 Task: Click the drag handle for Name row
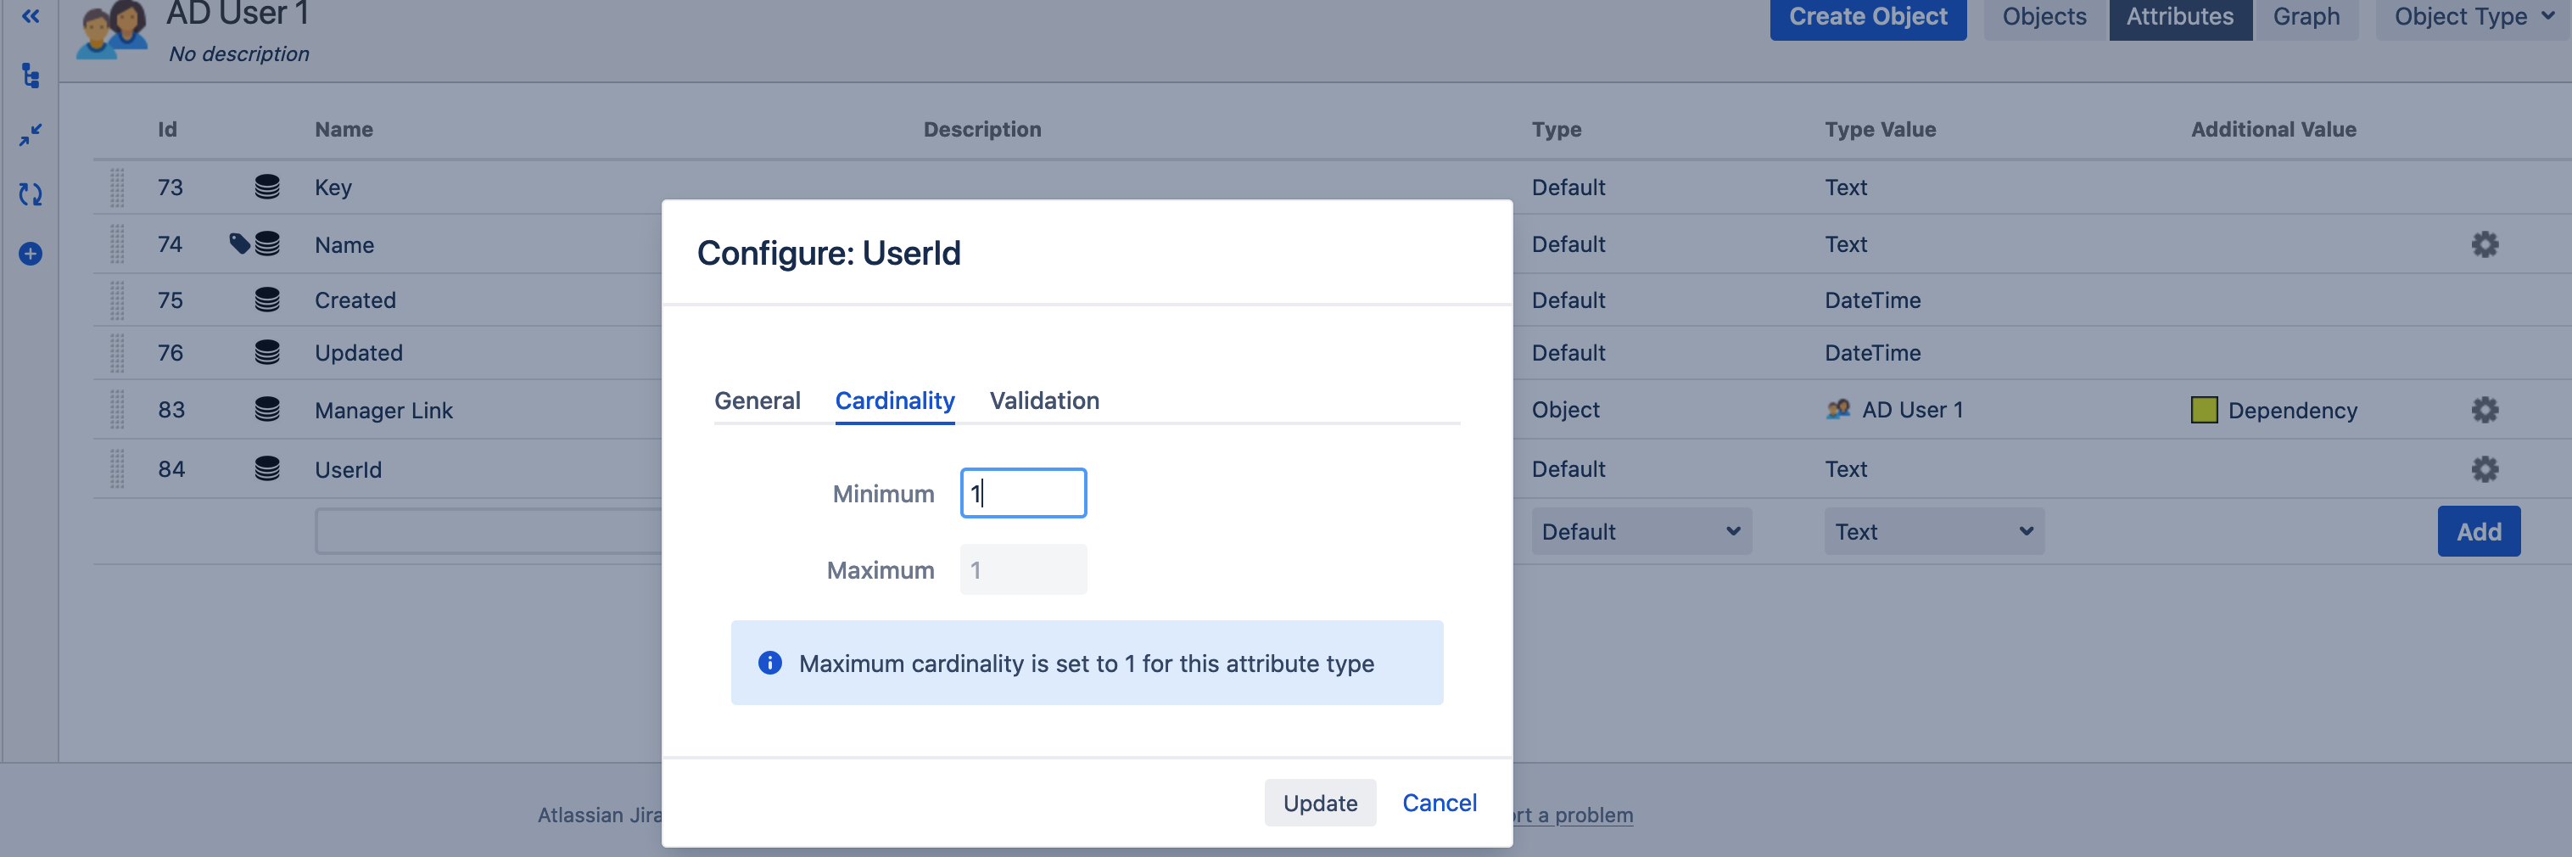coord(117,244)
